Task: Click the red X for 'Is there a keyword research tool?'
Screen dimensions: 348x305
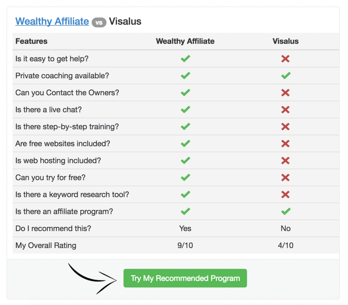Action: point(285,194)
